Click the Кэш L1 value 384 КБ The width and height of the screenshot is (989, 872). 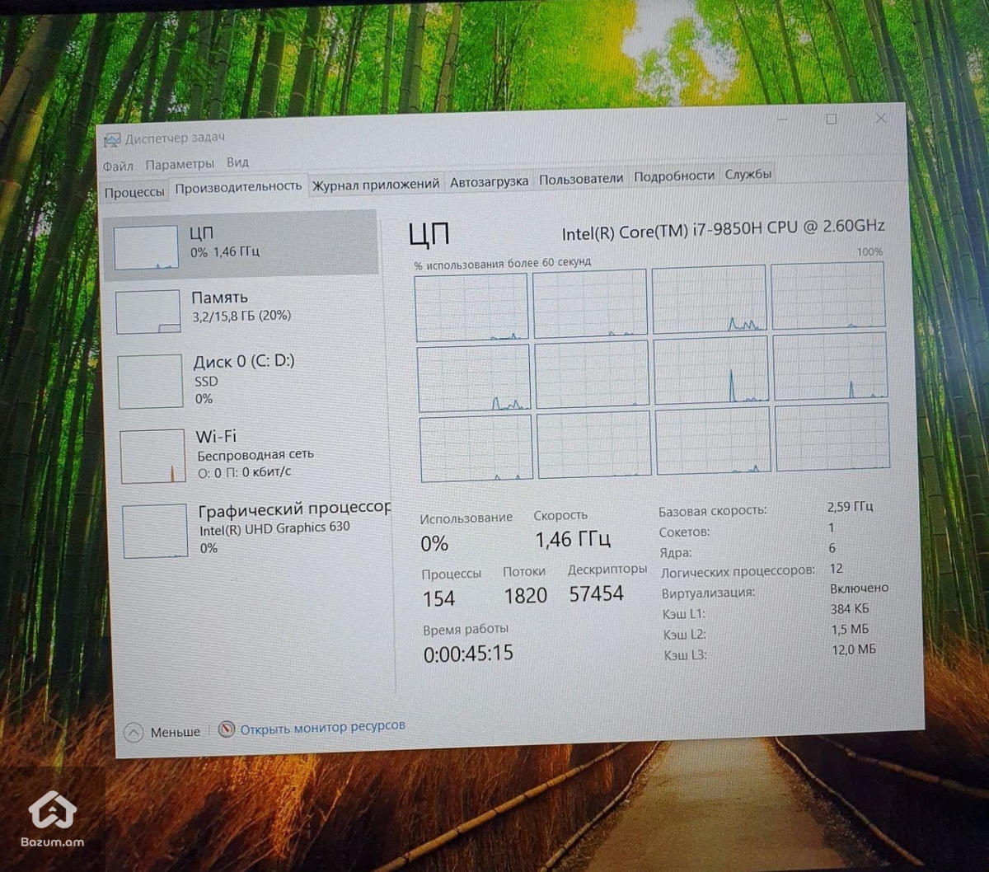pos(850,609)
